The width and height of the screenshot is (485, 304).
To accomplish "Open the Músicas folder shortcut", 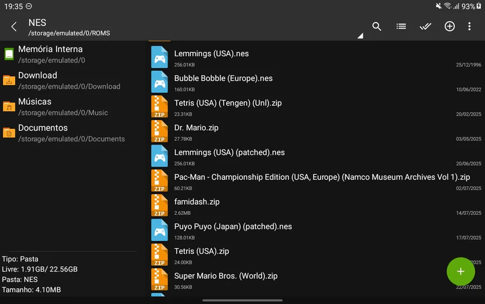I will (35, 106).
